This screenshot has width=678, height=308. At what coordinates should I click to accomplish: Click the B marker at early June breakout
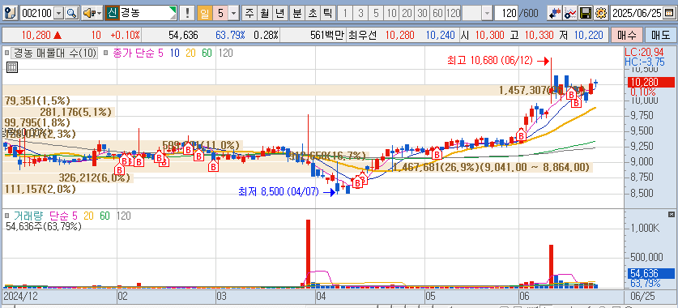click(521, 136)
